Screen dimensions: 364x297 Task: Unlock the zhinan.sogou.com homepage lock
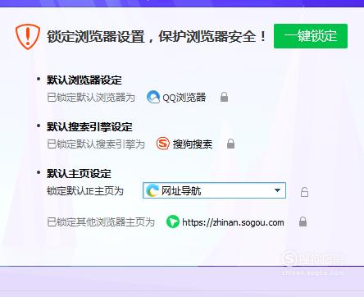tap(303, 222)
